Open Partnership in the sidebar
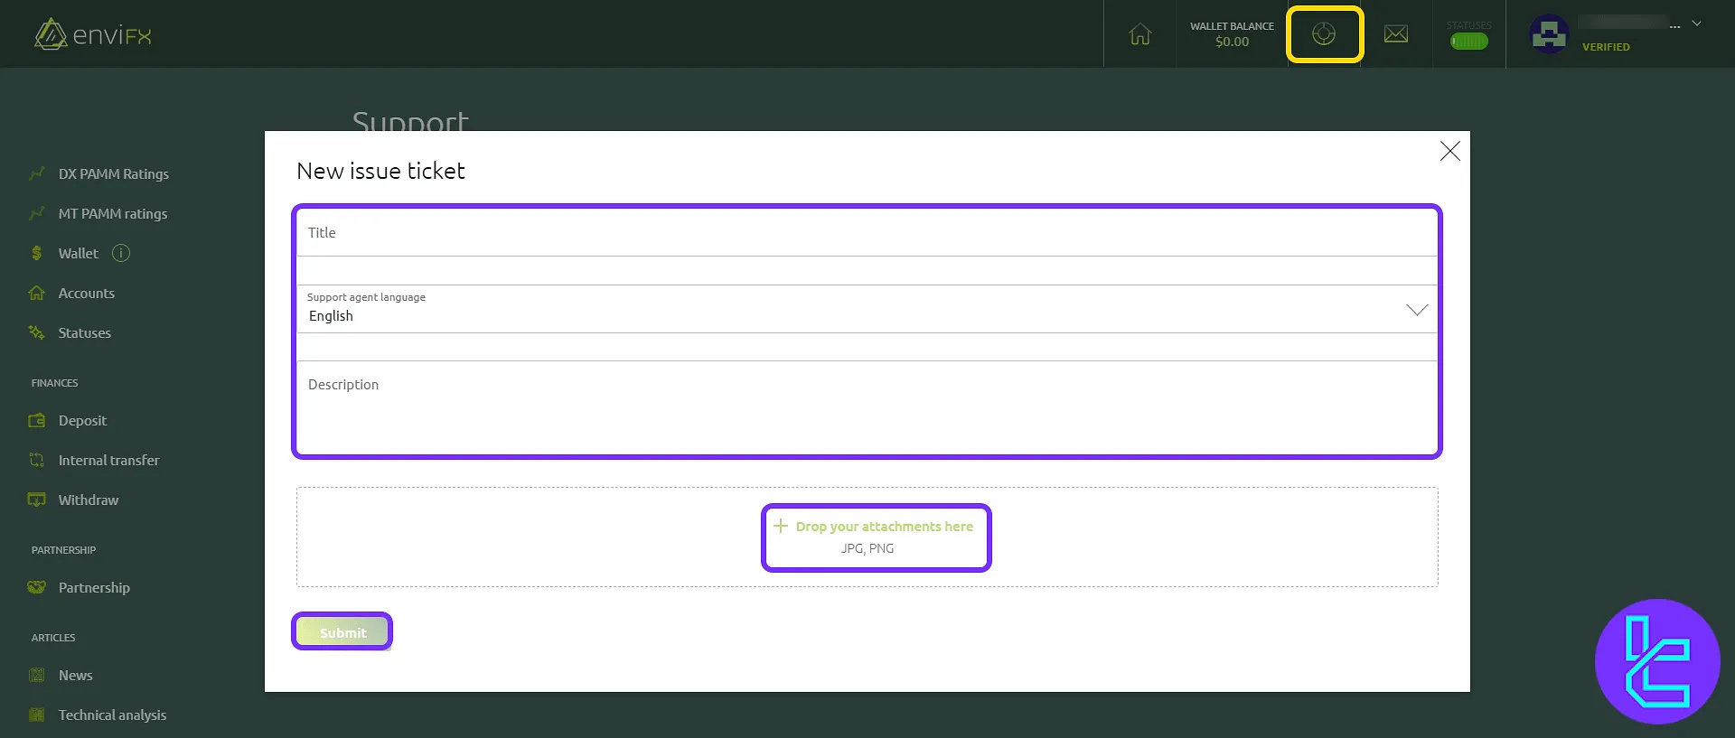Screen dimensions: 1735x738 click(94, 587)
